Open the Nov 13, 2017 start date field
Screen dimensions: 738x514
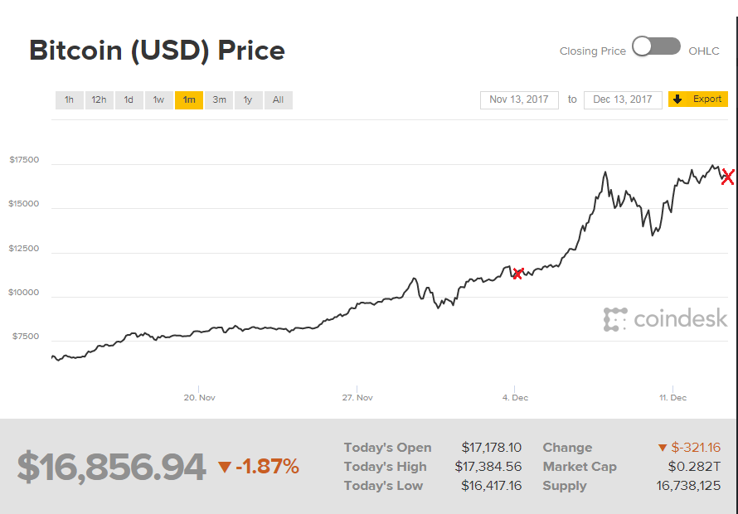click(519, 99)
